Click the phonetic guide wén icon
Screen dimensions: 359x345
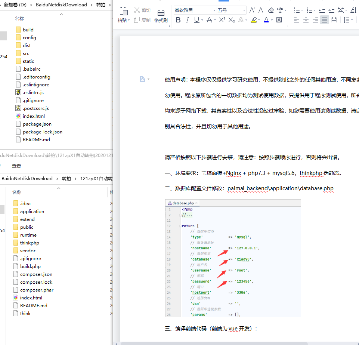(x=280, y=10)
